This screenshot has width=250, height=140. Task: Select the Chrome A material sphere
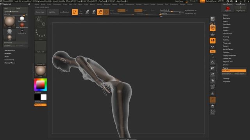click(22, 31)
